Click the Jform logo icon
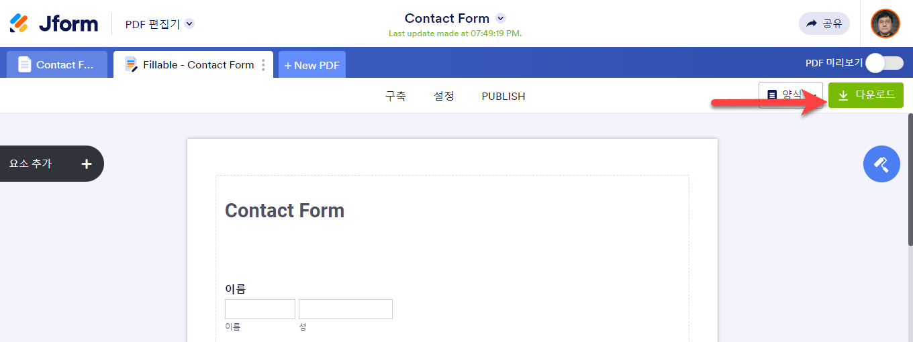913x342 pixels. point(19,23)
